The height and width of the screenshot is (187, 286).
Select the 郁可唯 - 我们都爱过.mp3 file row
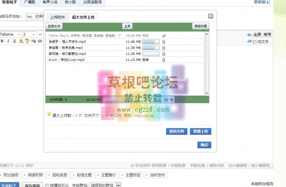tap(125, 54)
